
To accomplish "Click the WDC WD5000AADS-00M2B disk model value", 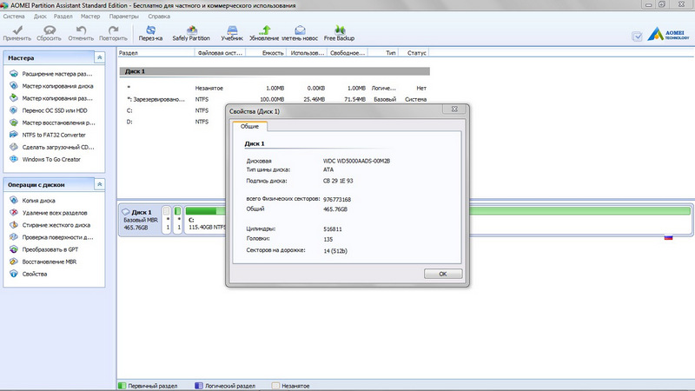I will (356, 161).
